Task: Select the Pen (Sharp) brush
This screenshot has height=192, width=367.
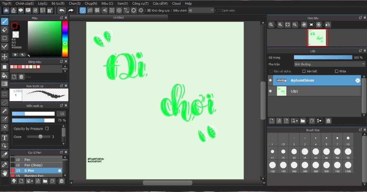Action: 36,165
